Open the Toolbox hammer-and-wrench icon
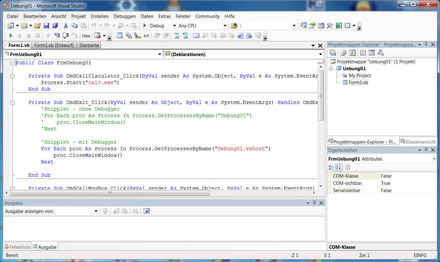This screenshot has width=440, height=262. point(330,26)
